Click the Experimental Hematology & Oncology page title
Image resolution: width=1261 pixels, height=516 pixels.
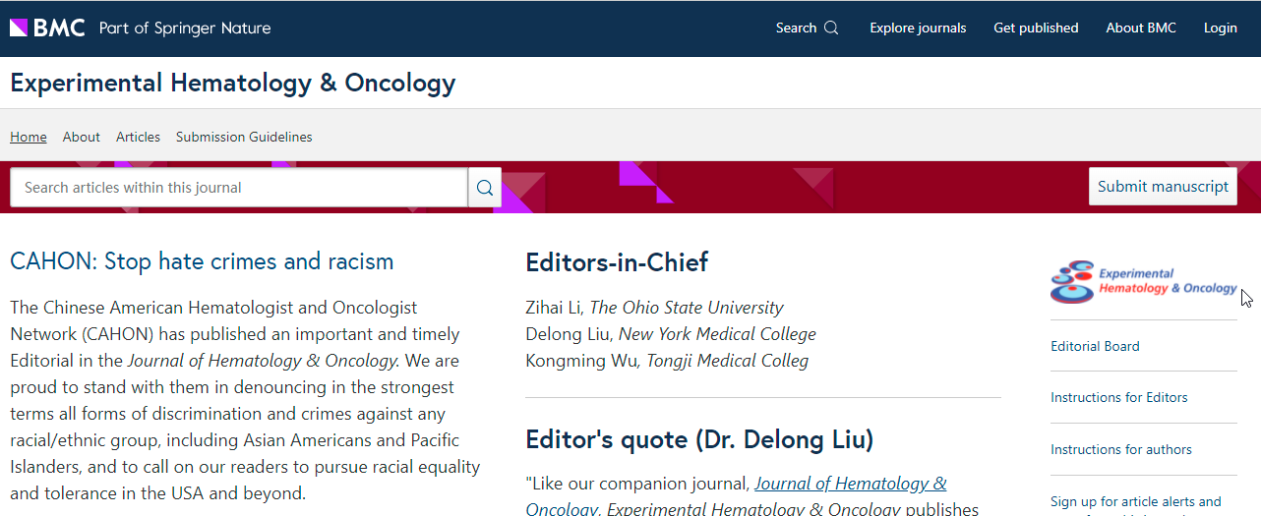pos(232,83)
